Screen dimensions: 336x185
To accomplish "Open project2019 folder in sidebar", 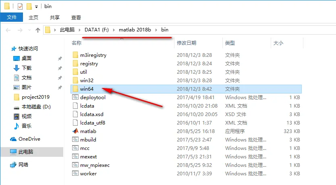I will point(35,97).
